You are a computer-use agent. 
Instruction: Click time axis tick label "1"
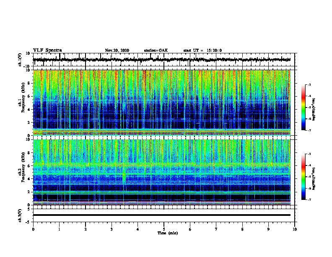pos(59,229)
